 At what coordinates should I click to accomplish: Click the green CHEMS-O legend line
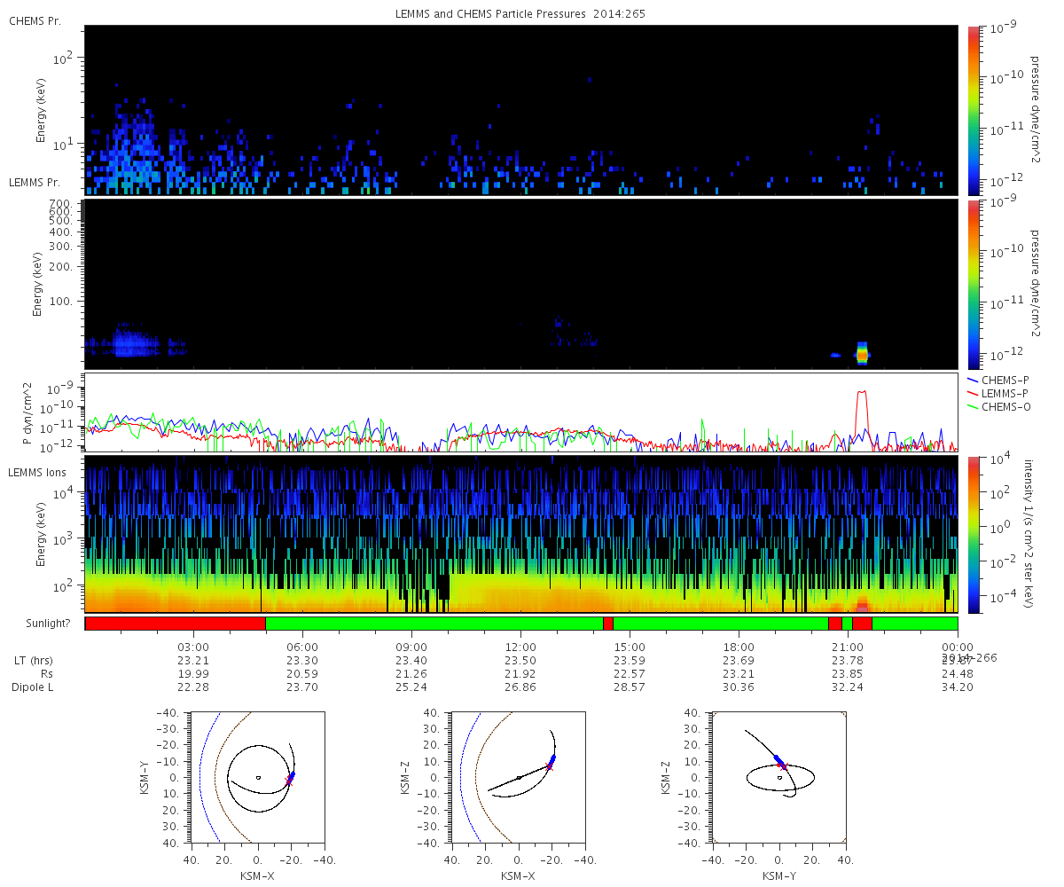974,406
